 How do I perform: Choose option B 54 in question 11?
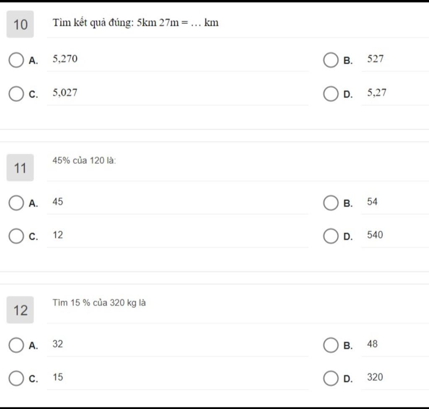point(331,203)
